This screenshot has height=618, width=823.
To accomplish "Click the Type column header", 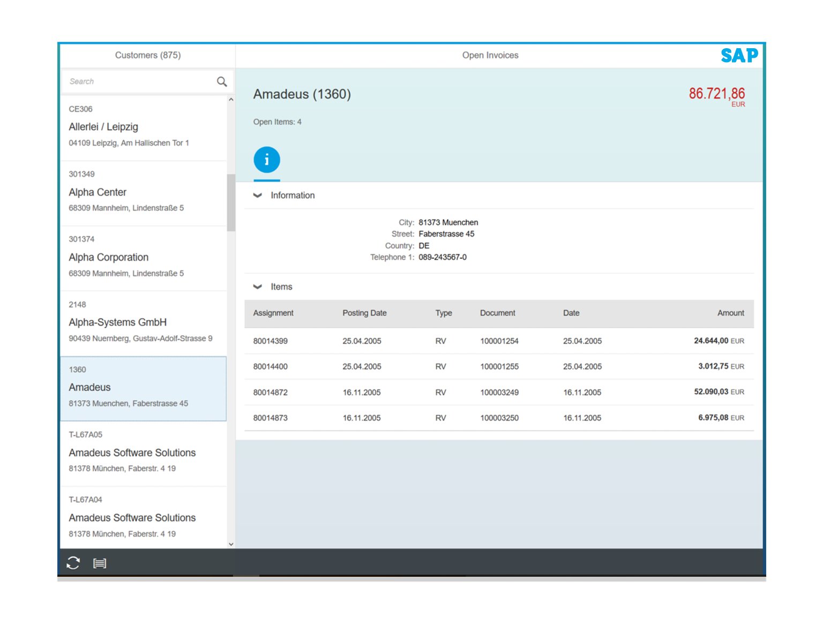I will 444,313.
